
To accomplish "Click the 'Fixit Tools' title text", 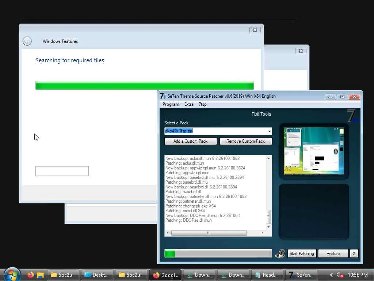I will point(261,114).
